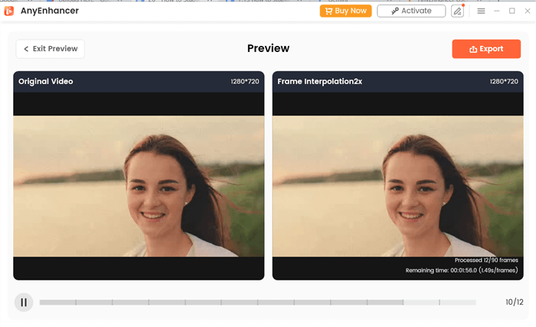
Task: Click the AnyEnhancer title text
Action: pos(50,11)
